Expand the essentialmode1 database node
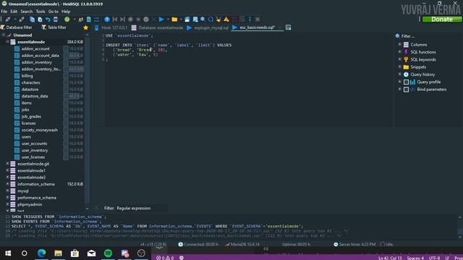The width and height of the screenshot is (463, 260). click(x=7, y=170)
